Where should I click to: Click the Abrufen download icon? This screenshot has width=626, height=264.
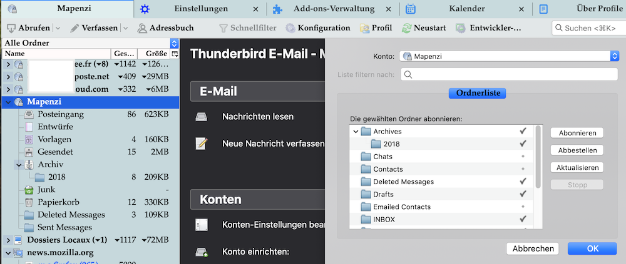coord(11,28)
